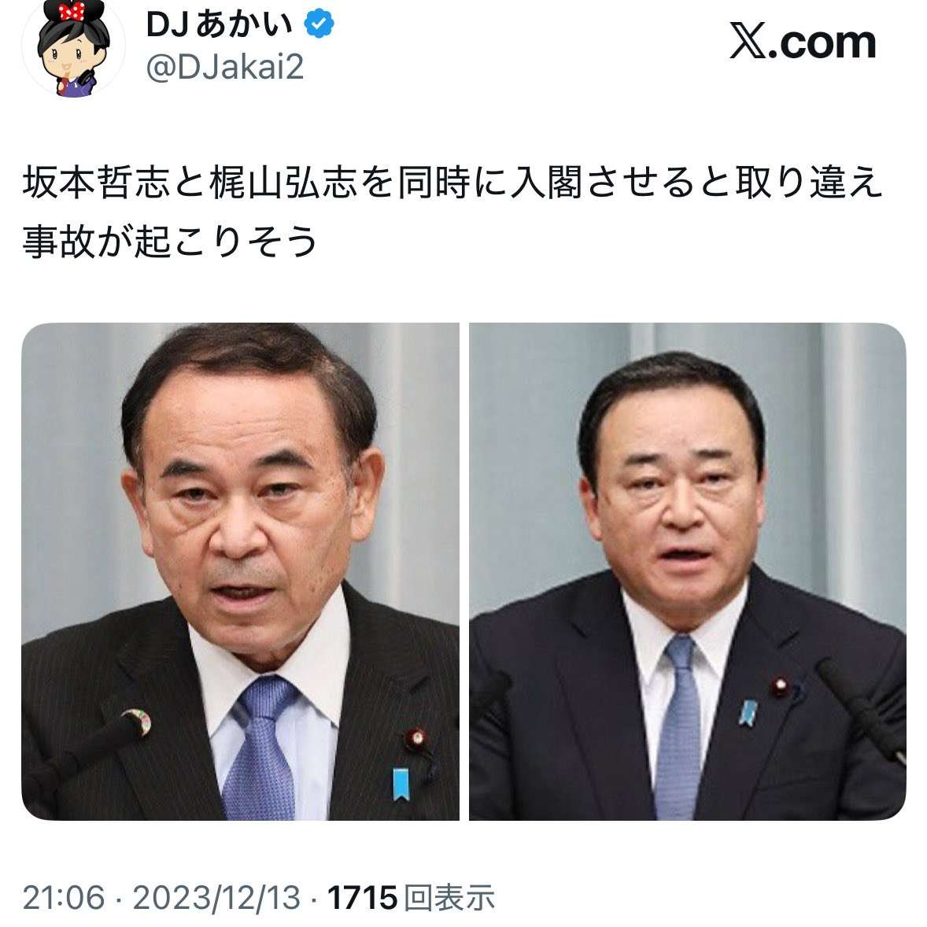Open the right photo of the navy-suited man
Screen dimensions: 927x927
(x=688, y=571)
